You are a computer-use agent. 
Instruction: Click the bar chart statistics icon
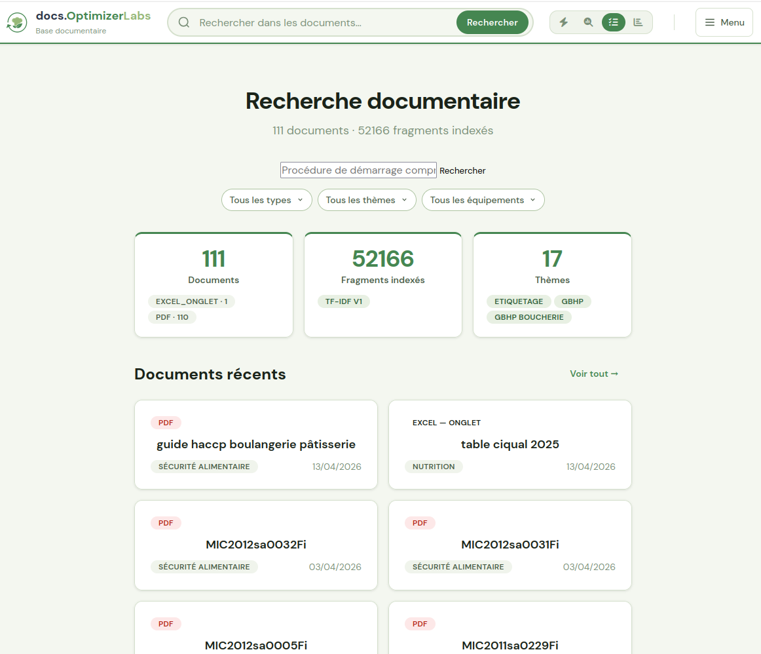click(638, 22)
